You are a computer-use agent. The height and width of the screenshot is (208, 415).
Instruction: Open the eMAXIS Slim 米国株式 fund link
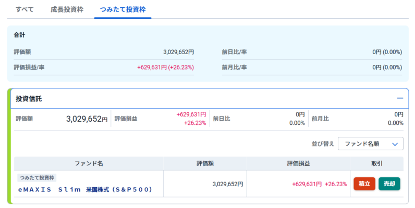click(x=85, y=189)
